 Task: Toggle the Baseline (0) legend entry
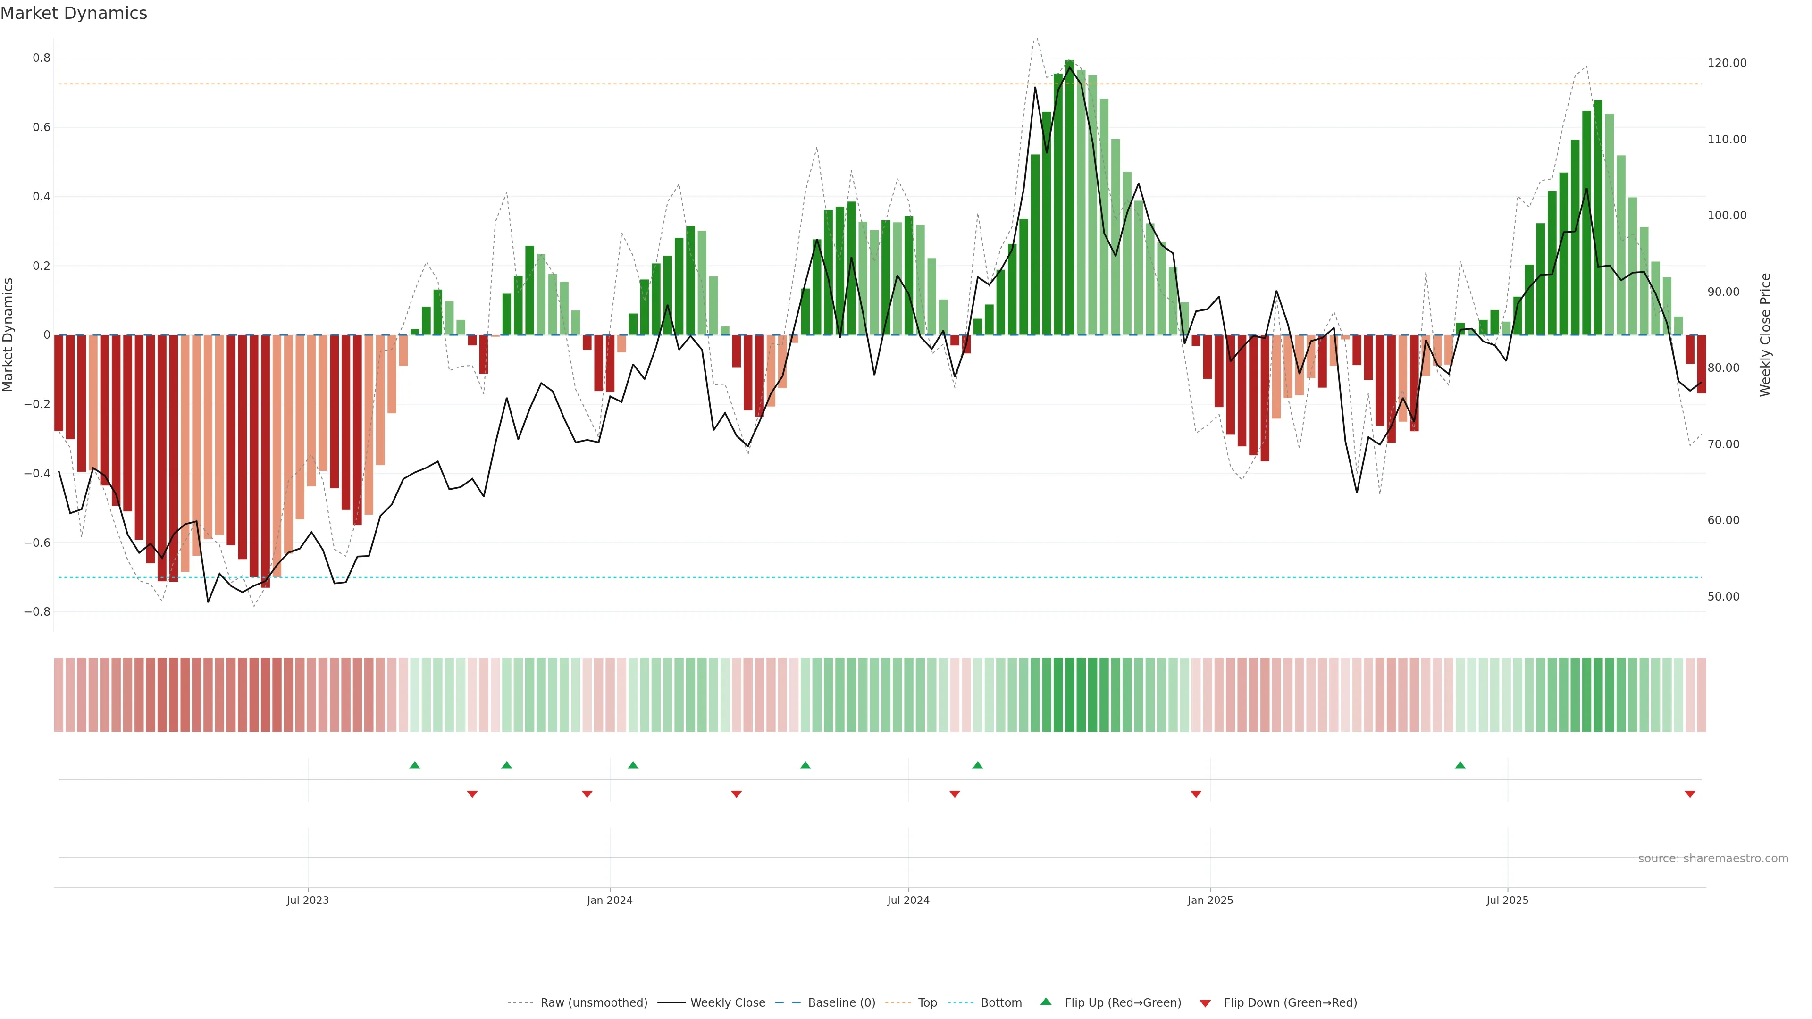coord(841,1003)
